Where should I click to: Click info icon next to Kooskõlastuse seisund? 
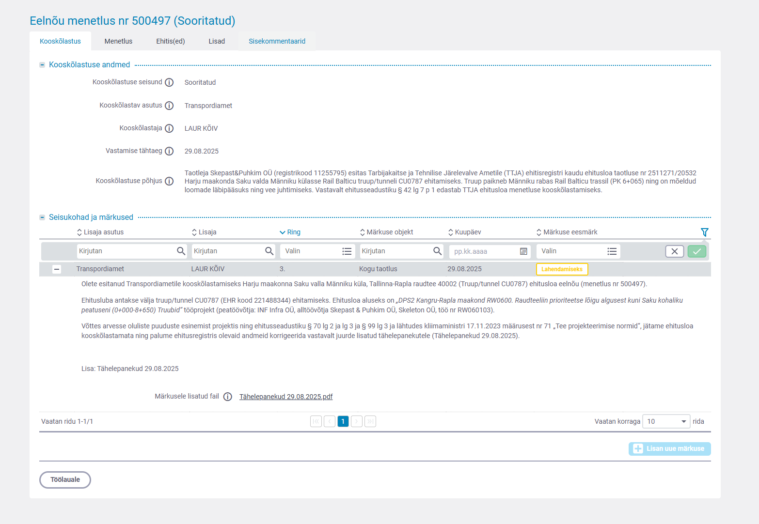(169, 82)
